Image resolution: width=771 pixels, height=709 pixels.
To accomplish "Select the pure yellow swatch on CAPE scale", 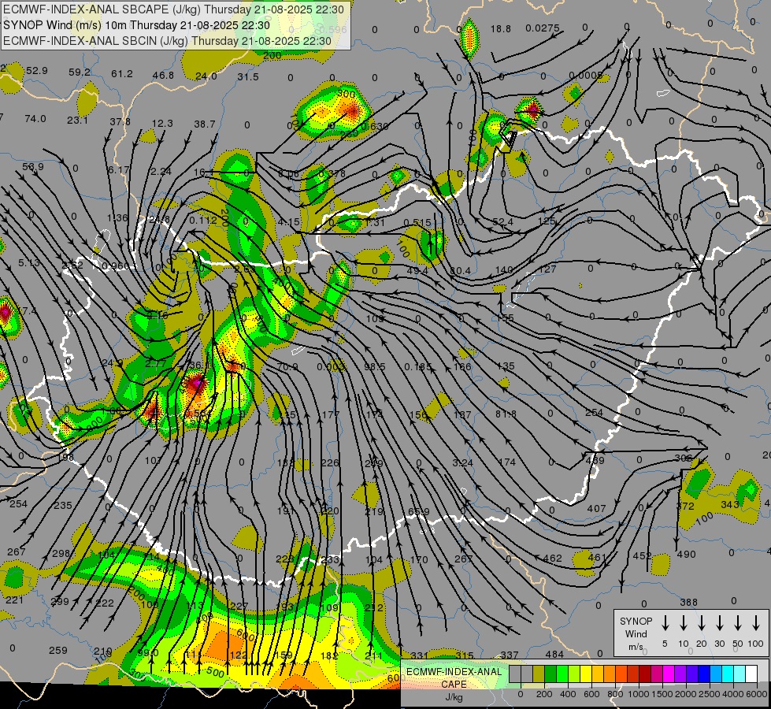I will (x=586, y=674).
